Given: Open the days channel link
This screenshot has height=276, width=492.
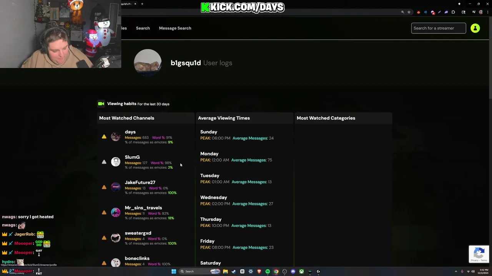Looking at the screenshot, I should [x=130, y=132].
